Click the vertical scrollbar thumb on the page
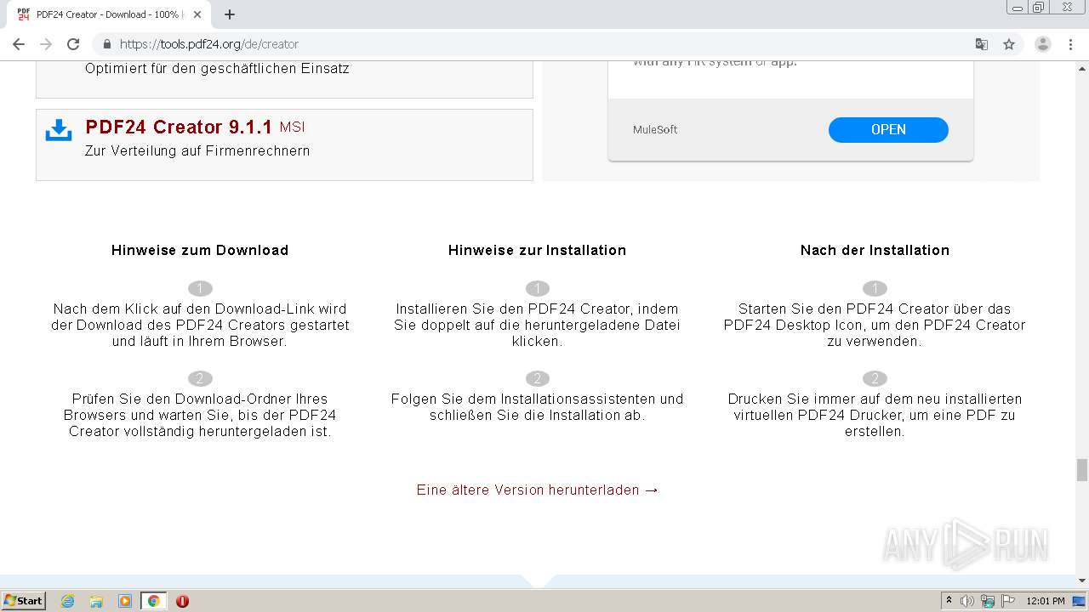The height and width of the screenshot is (612, 1089). click(1081, 469)
